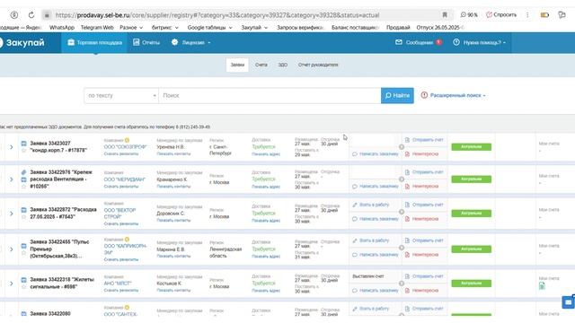The height and width of the screenshot is (323, 575).
Task: Click the Расширенный поиск icon
Action: (424, 95)
